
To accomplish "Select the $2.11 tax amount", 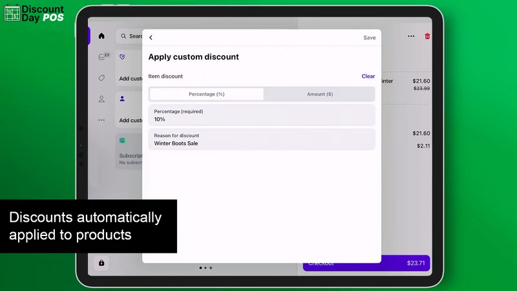I will click(x=423, y=146).
